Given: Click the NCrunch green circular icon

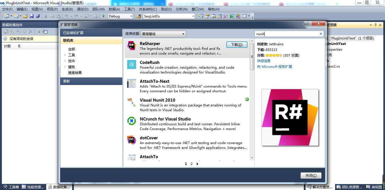Looking at the screenshot, I should click(x=132, y=121).
